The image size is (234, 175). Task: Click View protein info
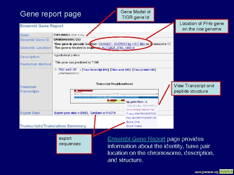click(x=144, y=70)
